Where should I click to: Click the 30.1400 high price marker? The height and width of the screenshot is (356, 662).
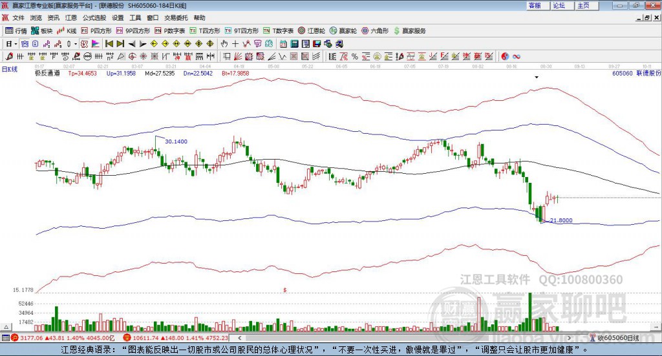click(x=176, y=141)
